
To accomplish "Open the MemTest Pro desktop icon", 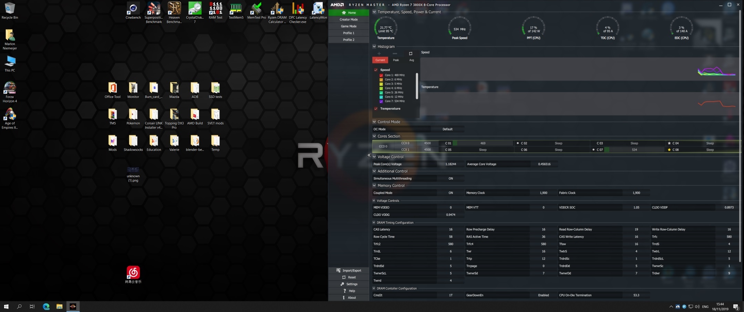I will click(x=257, y=11).
